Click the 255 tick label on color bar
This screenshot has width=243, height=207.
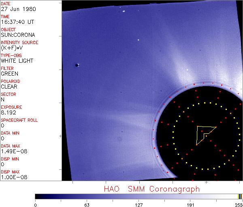pyautogui.click(x=239, y=205)
